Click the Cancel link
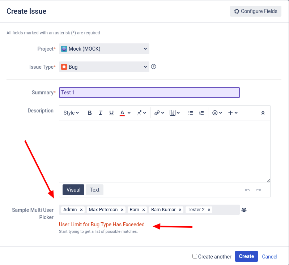Image resolution: width=289 pixels, height=265 pixels. pyautogui.click(x=269, y=257)
